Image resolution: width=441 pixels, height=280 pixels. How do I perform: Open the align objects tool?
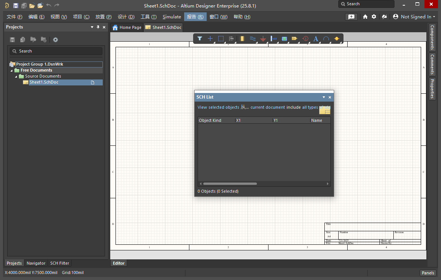pos(231,39)
